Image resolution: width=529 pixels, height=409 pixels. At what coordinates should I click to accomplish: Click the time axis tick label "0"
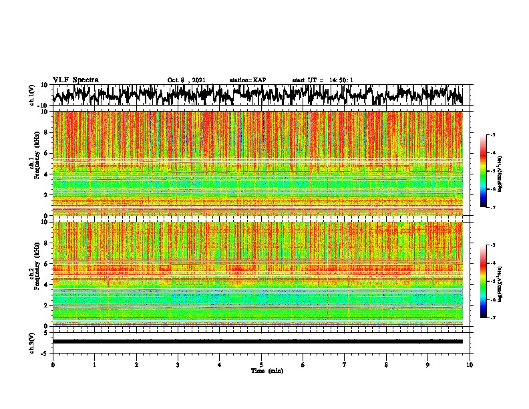(x=53, y=365)
